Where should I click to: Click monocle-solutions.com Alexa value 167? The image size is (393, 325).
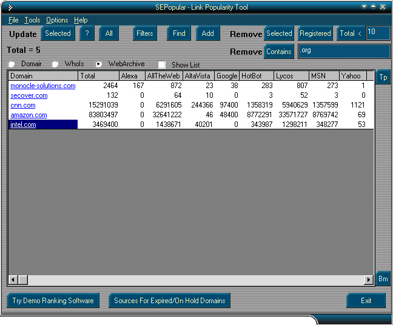click(138, 86)
